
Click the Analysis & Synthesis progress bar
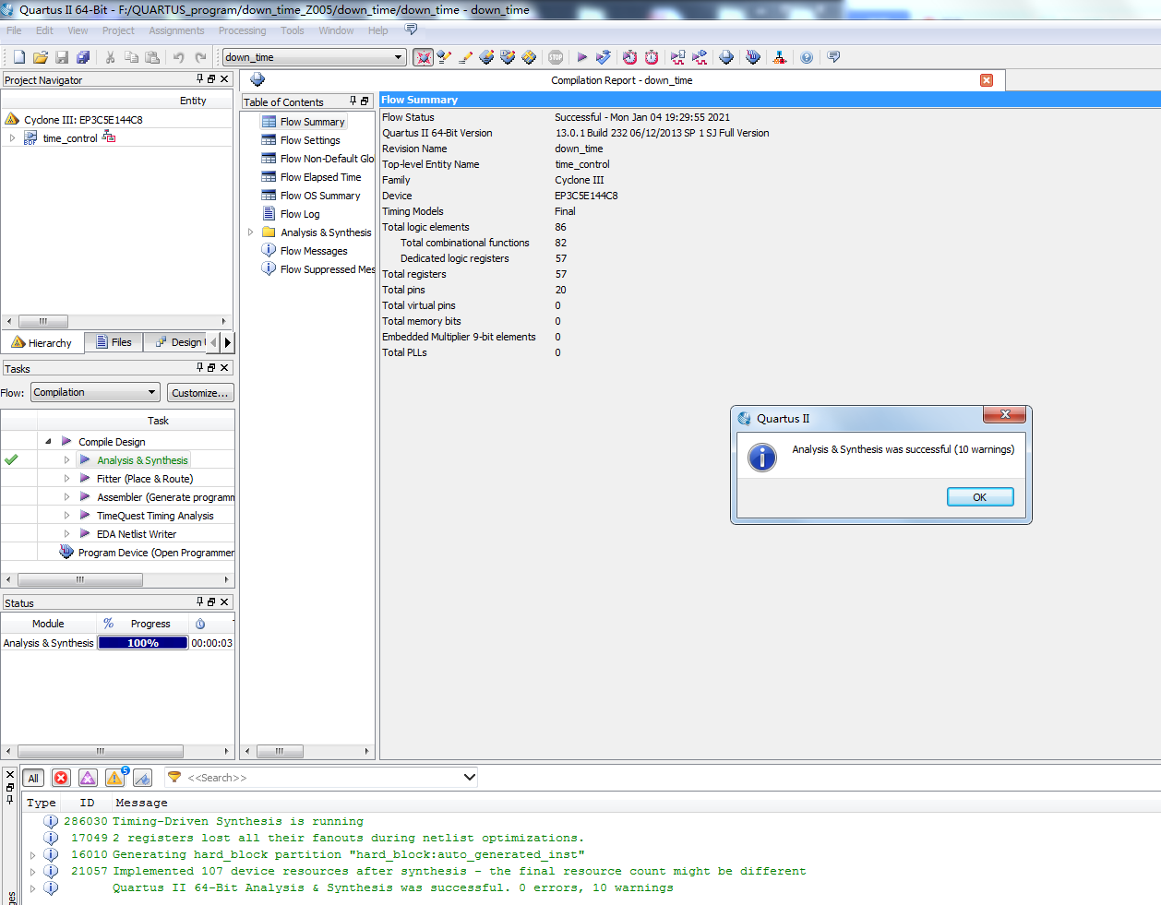click(x=143, y=643)
